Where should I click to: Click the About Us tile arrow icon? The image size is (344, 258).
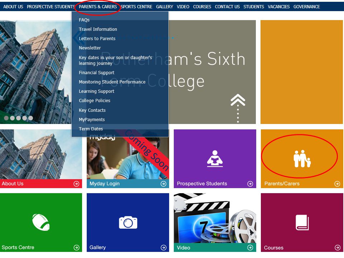coord(76,184)
